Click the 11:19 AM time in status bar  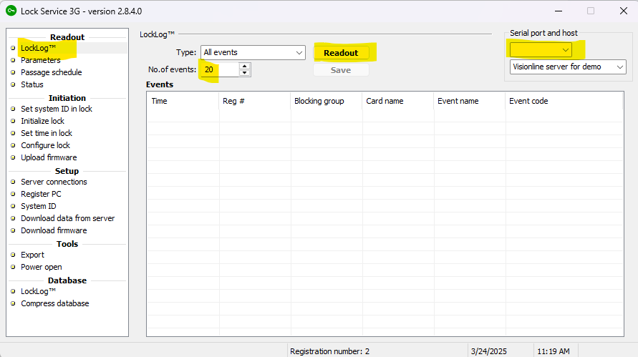click(x=554, y=351)
